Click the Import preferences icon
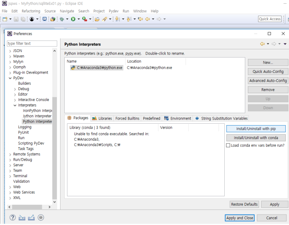The height and width of the screenshot is (225, 289). coord(22,218)
